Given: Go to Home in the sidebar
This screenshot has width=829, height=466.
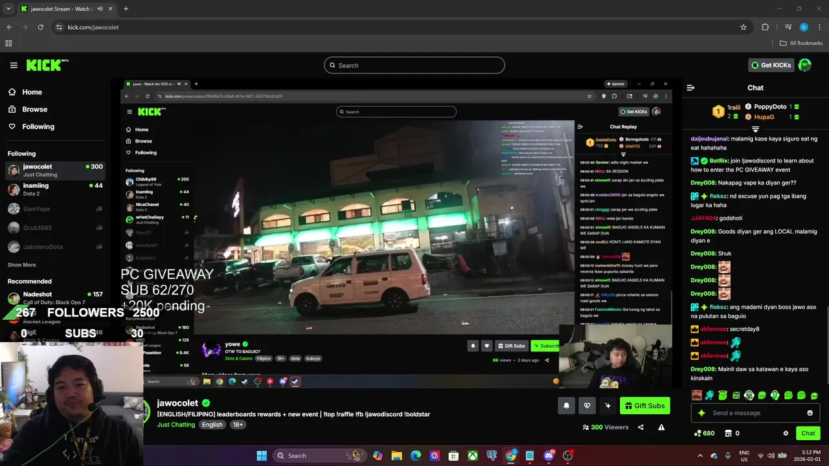Looking at the screenshot, I should (25, 92).
